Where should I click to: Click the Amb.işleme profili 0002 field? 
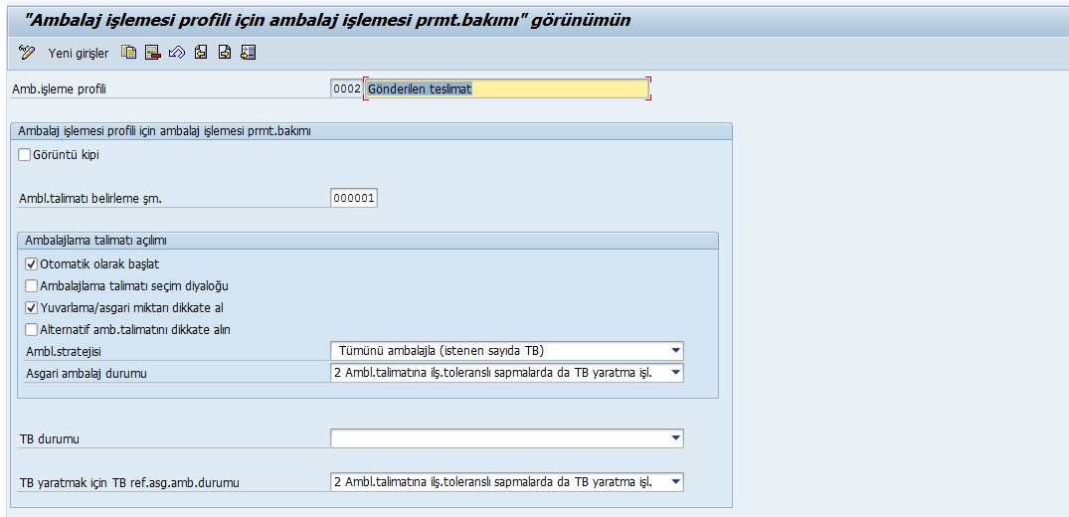(346, 88)
